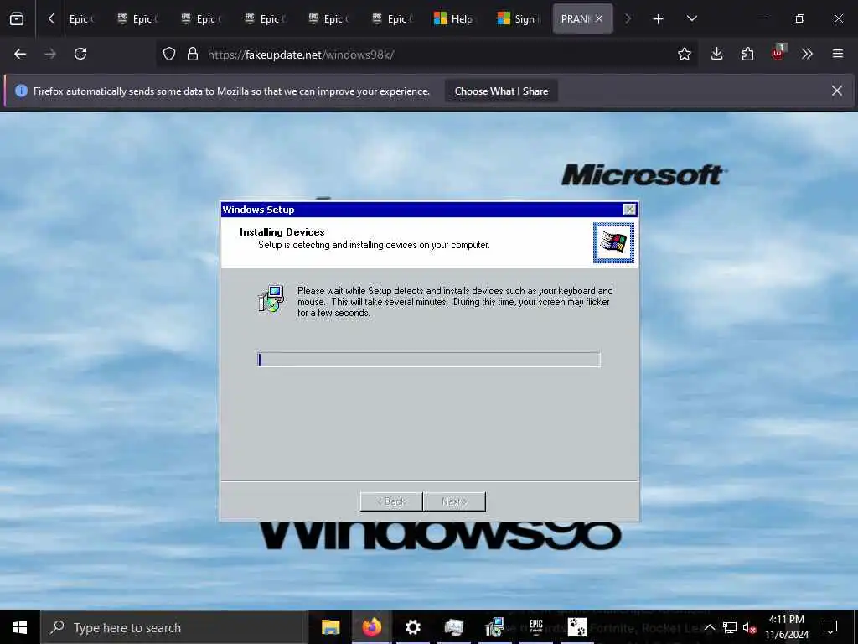Close the Windows Setup dialog

pos(630,209)
